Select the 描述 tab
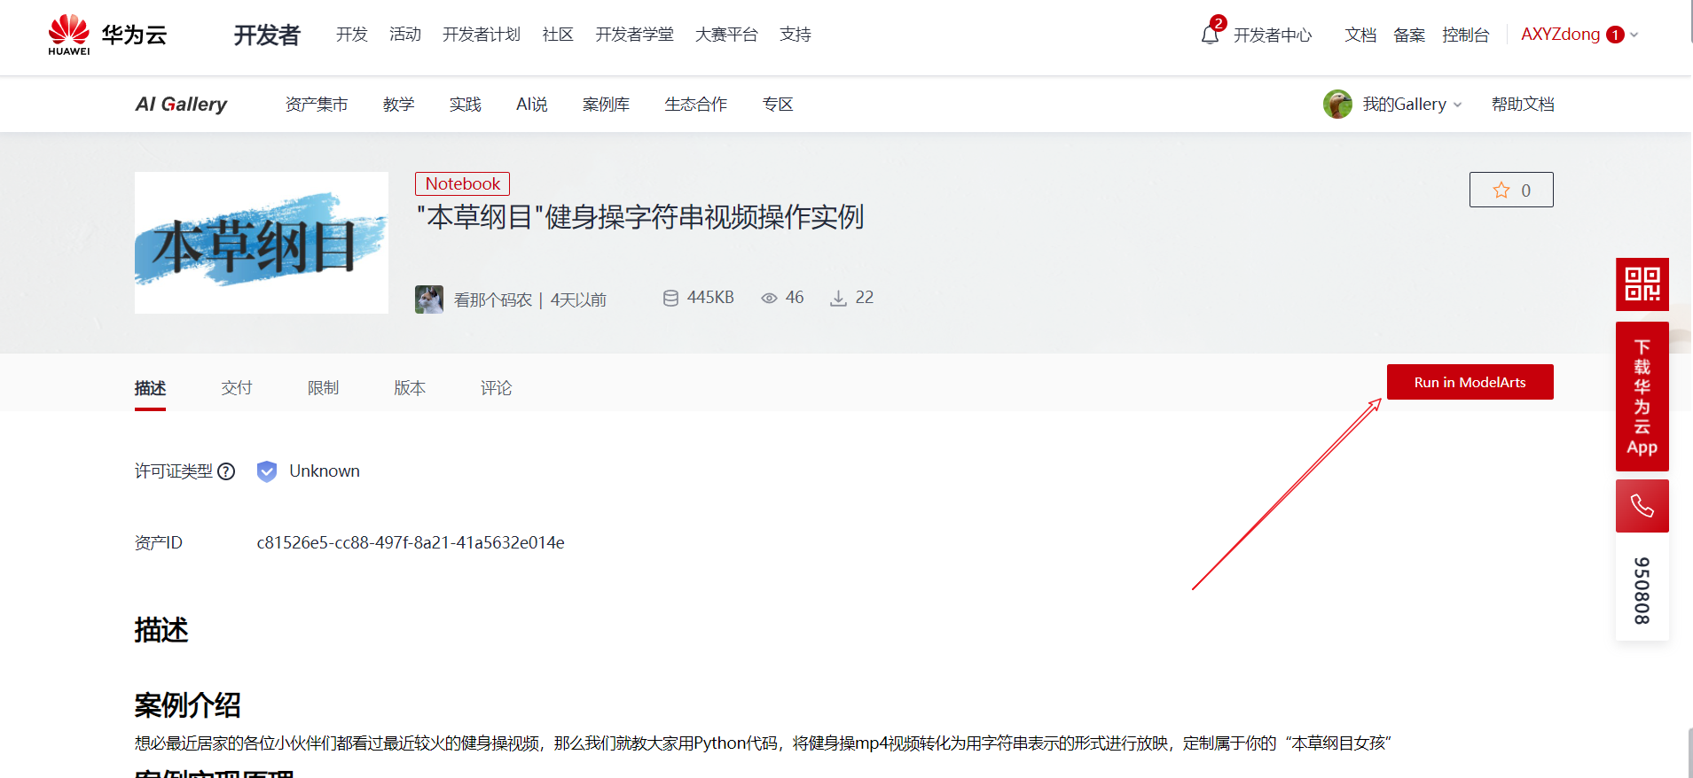The width and height of the screenshot is (1693, 778). point(150,388)
